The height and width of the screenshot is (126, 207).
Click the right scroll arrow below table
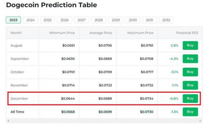pos(200,121)
